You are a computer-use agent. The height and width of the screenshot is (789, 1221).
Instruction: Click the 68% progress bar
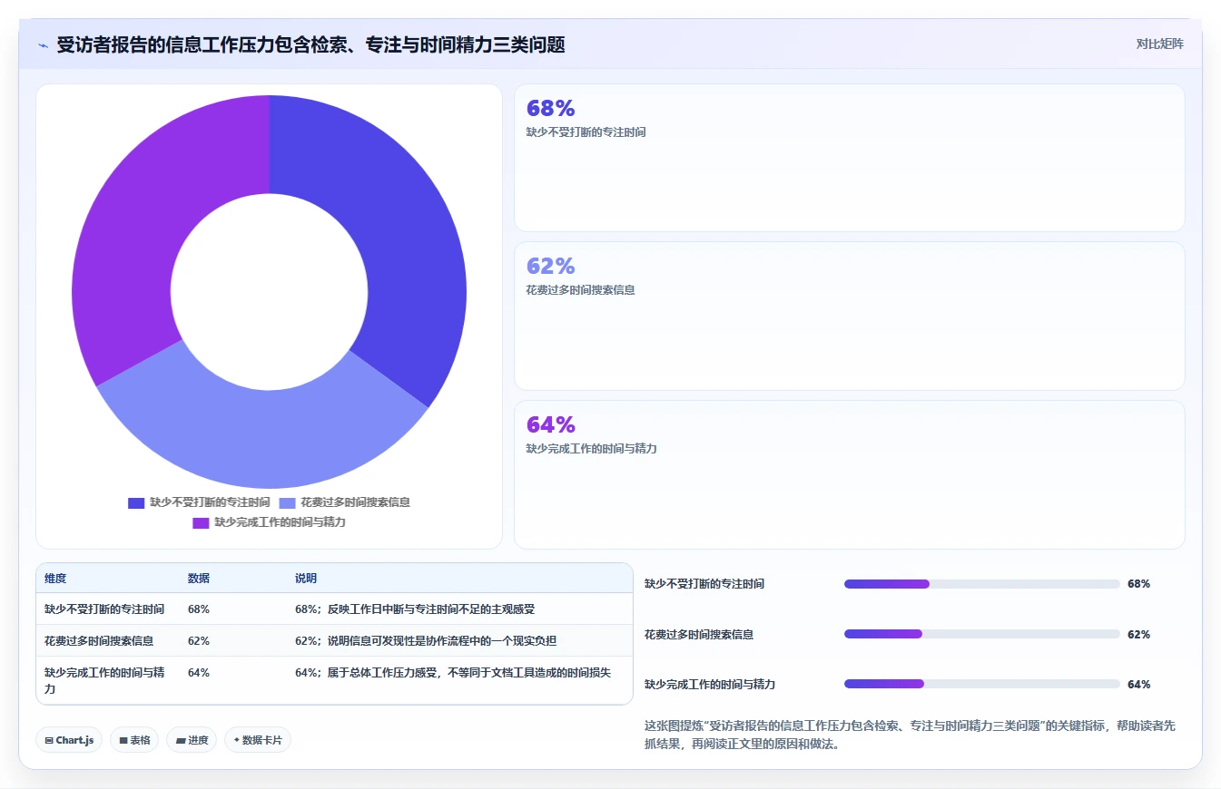point(981,584)
